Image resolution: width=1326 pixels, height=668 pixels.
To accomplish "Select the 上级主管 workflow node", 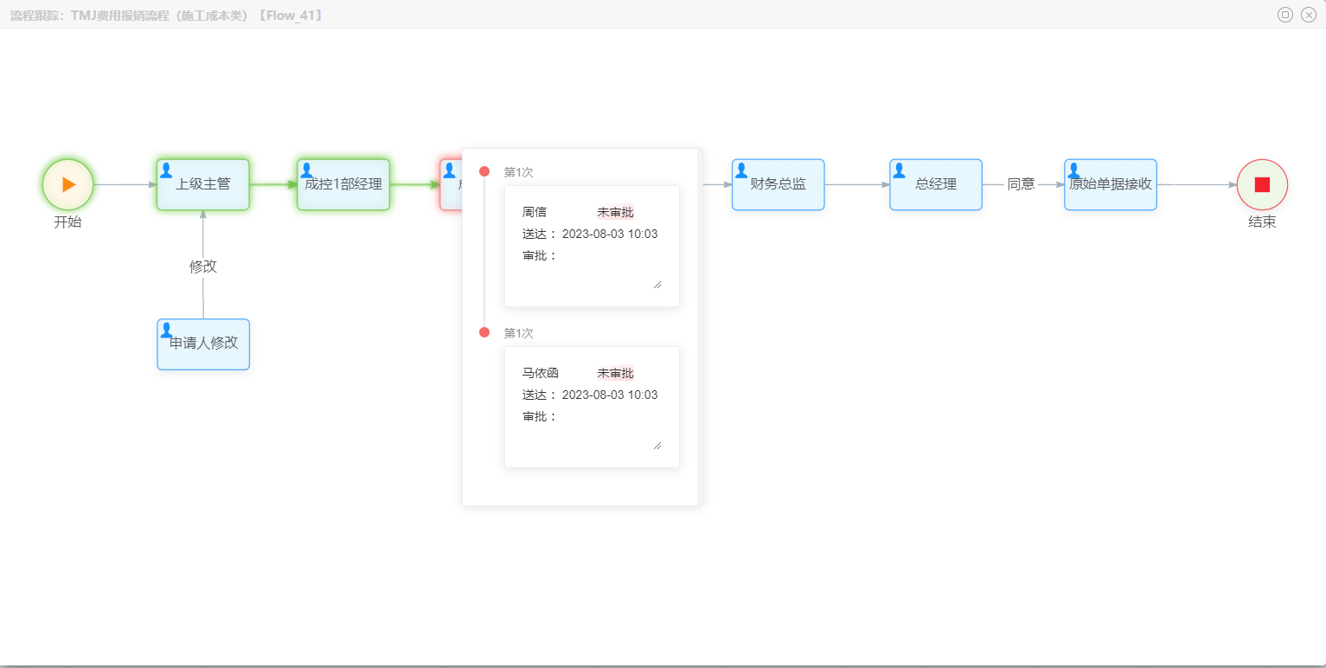I will coord(203,185).
